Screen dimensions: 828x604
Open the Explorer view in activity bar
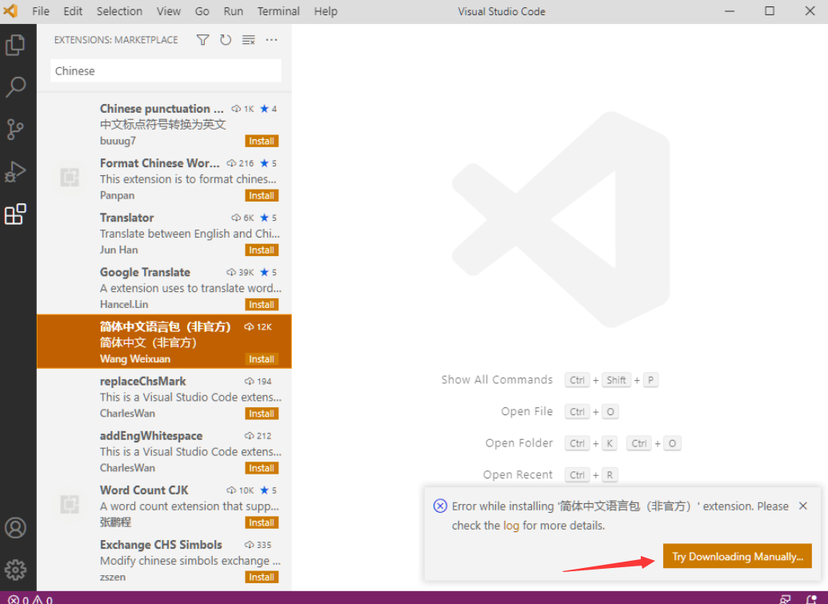pyautogui.click(x=15, y=45)
